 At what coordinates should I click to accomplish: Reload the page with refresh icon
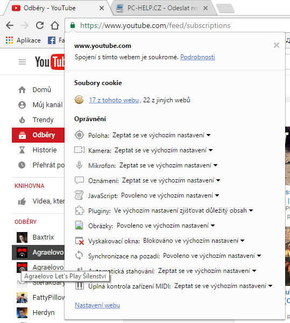40,25
